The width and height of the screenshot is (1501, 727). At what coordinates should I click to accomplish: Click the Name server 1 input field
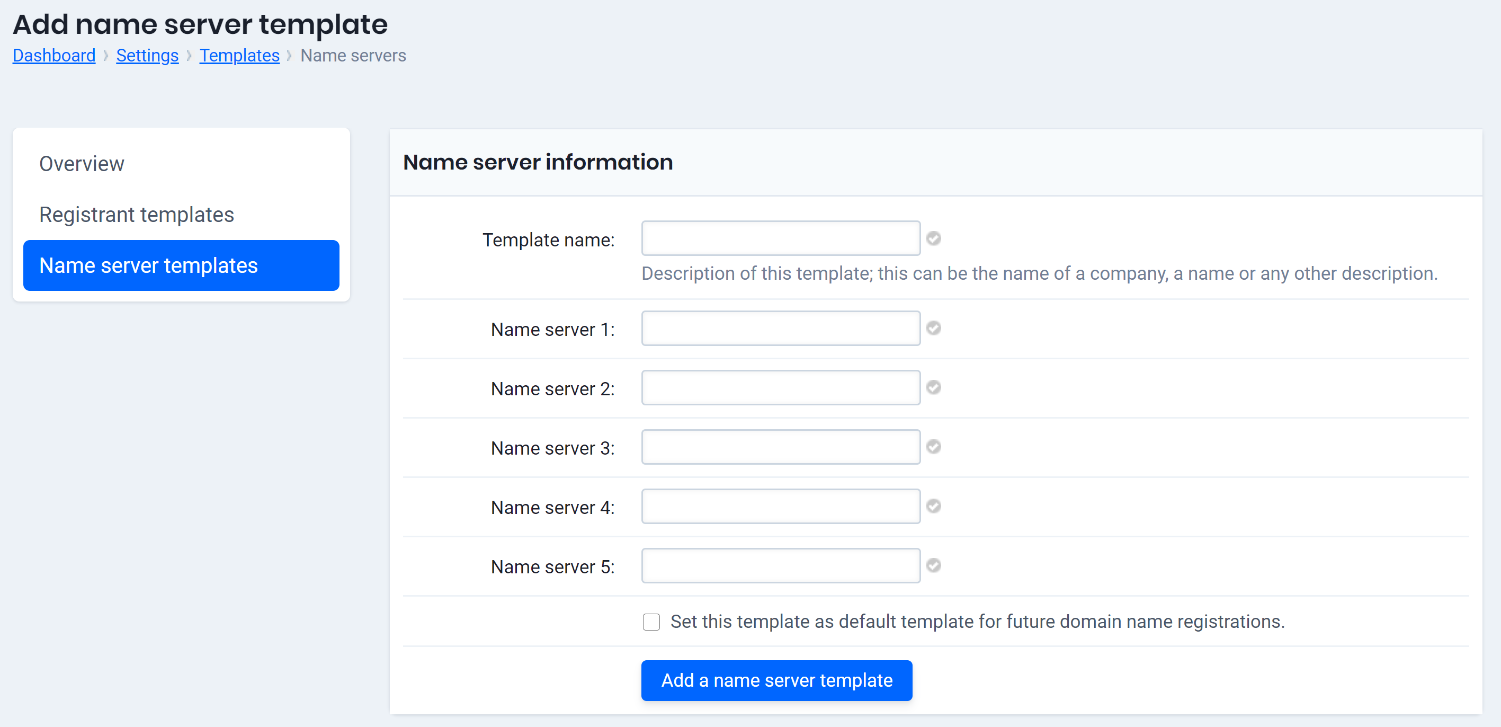780,328
